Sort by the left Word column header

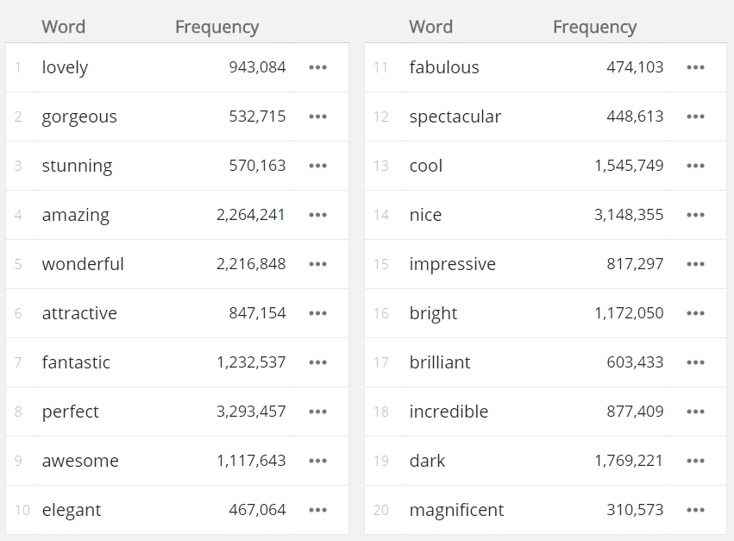click(x=64, y=27)
